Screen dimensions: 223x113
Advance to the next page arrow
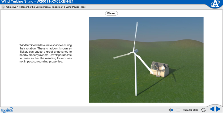218,109
